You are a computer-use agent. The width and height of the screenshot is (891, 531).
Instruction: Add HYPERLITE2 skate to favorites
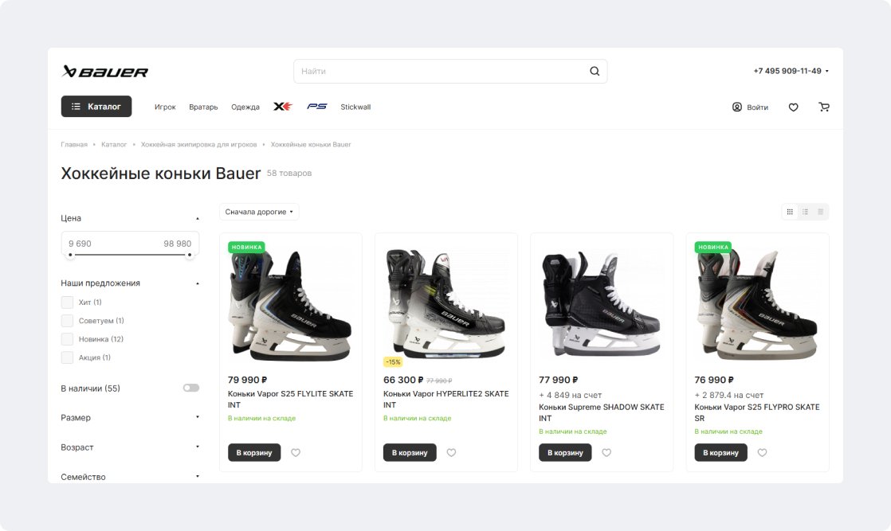pos(451,453)
